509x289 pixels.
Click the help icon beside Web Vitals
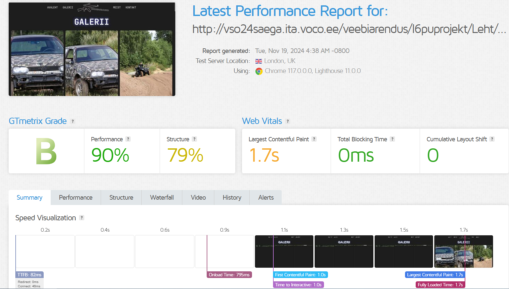(288, 121)
